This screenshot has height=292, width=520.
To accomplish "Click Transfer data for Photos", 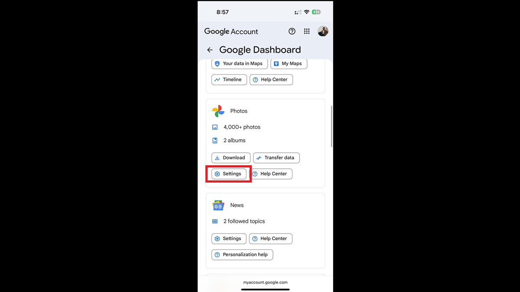I will pos(276,158).
